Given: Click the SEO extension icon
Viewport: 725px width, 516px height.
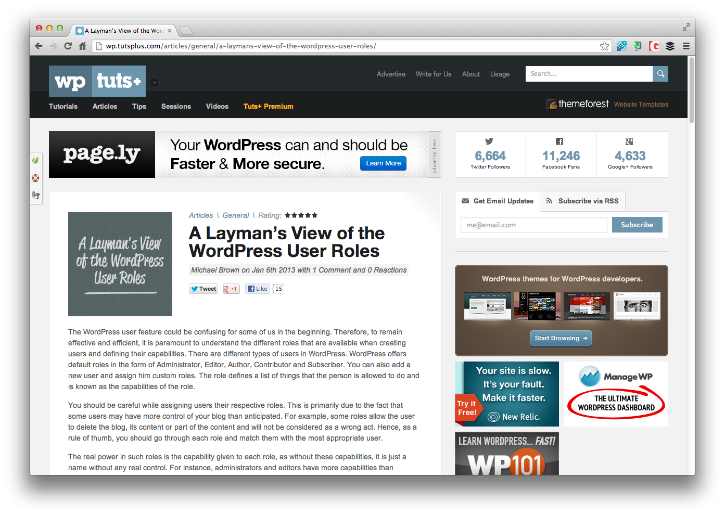Looking at the screenshot, I should click(621, 46).
